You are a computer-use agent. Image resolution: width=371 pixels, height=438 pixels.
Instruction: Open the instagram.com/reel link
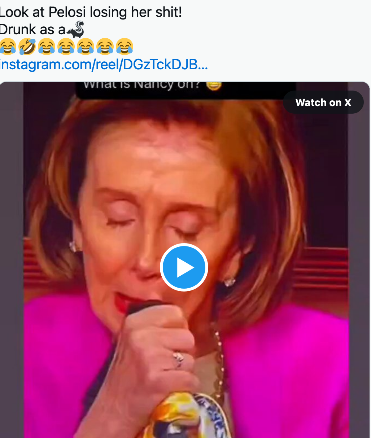point(104,65)
